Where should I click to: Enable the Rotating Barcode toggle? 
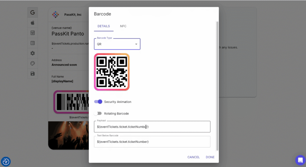coord(98,113)
